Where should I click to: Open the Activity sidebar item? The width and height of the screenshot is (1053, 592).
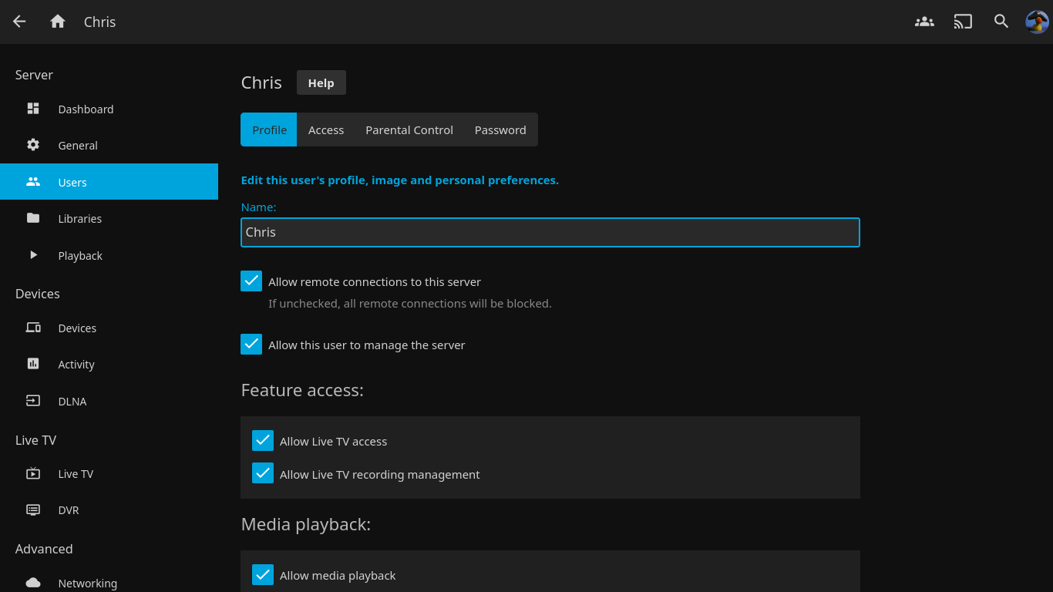click(76, 365)
